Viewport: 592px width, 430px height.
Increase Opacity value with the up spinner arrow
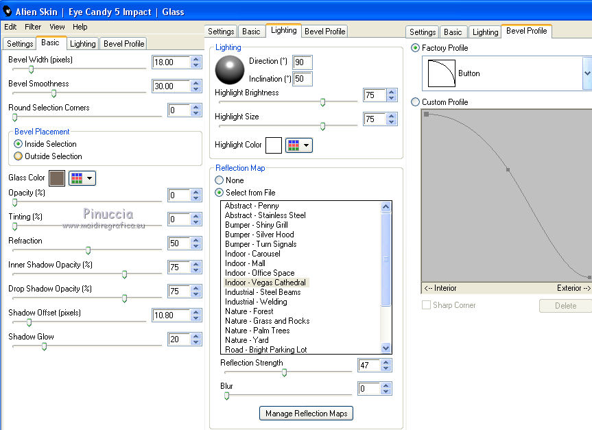point(196,192)
